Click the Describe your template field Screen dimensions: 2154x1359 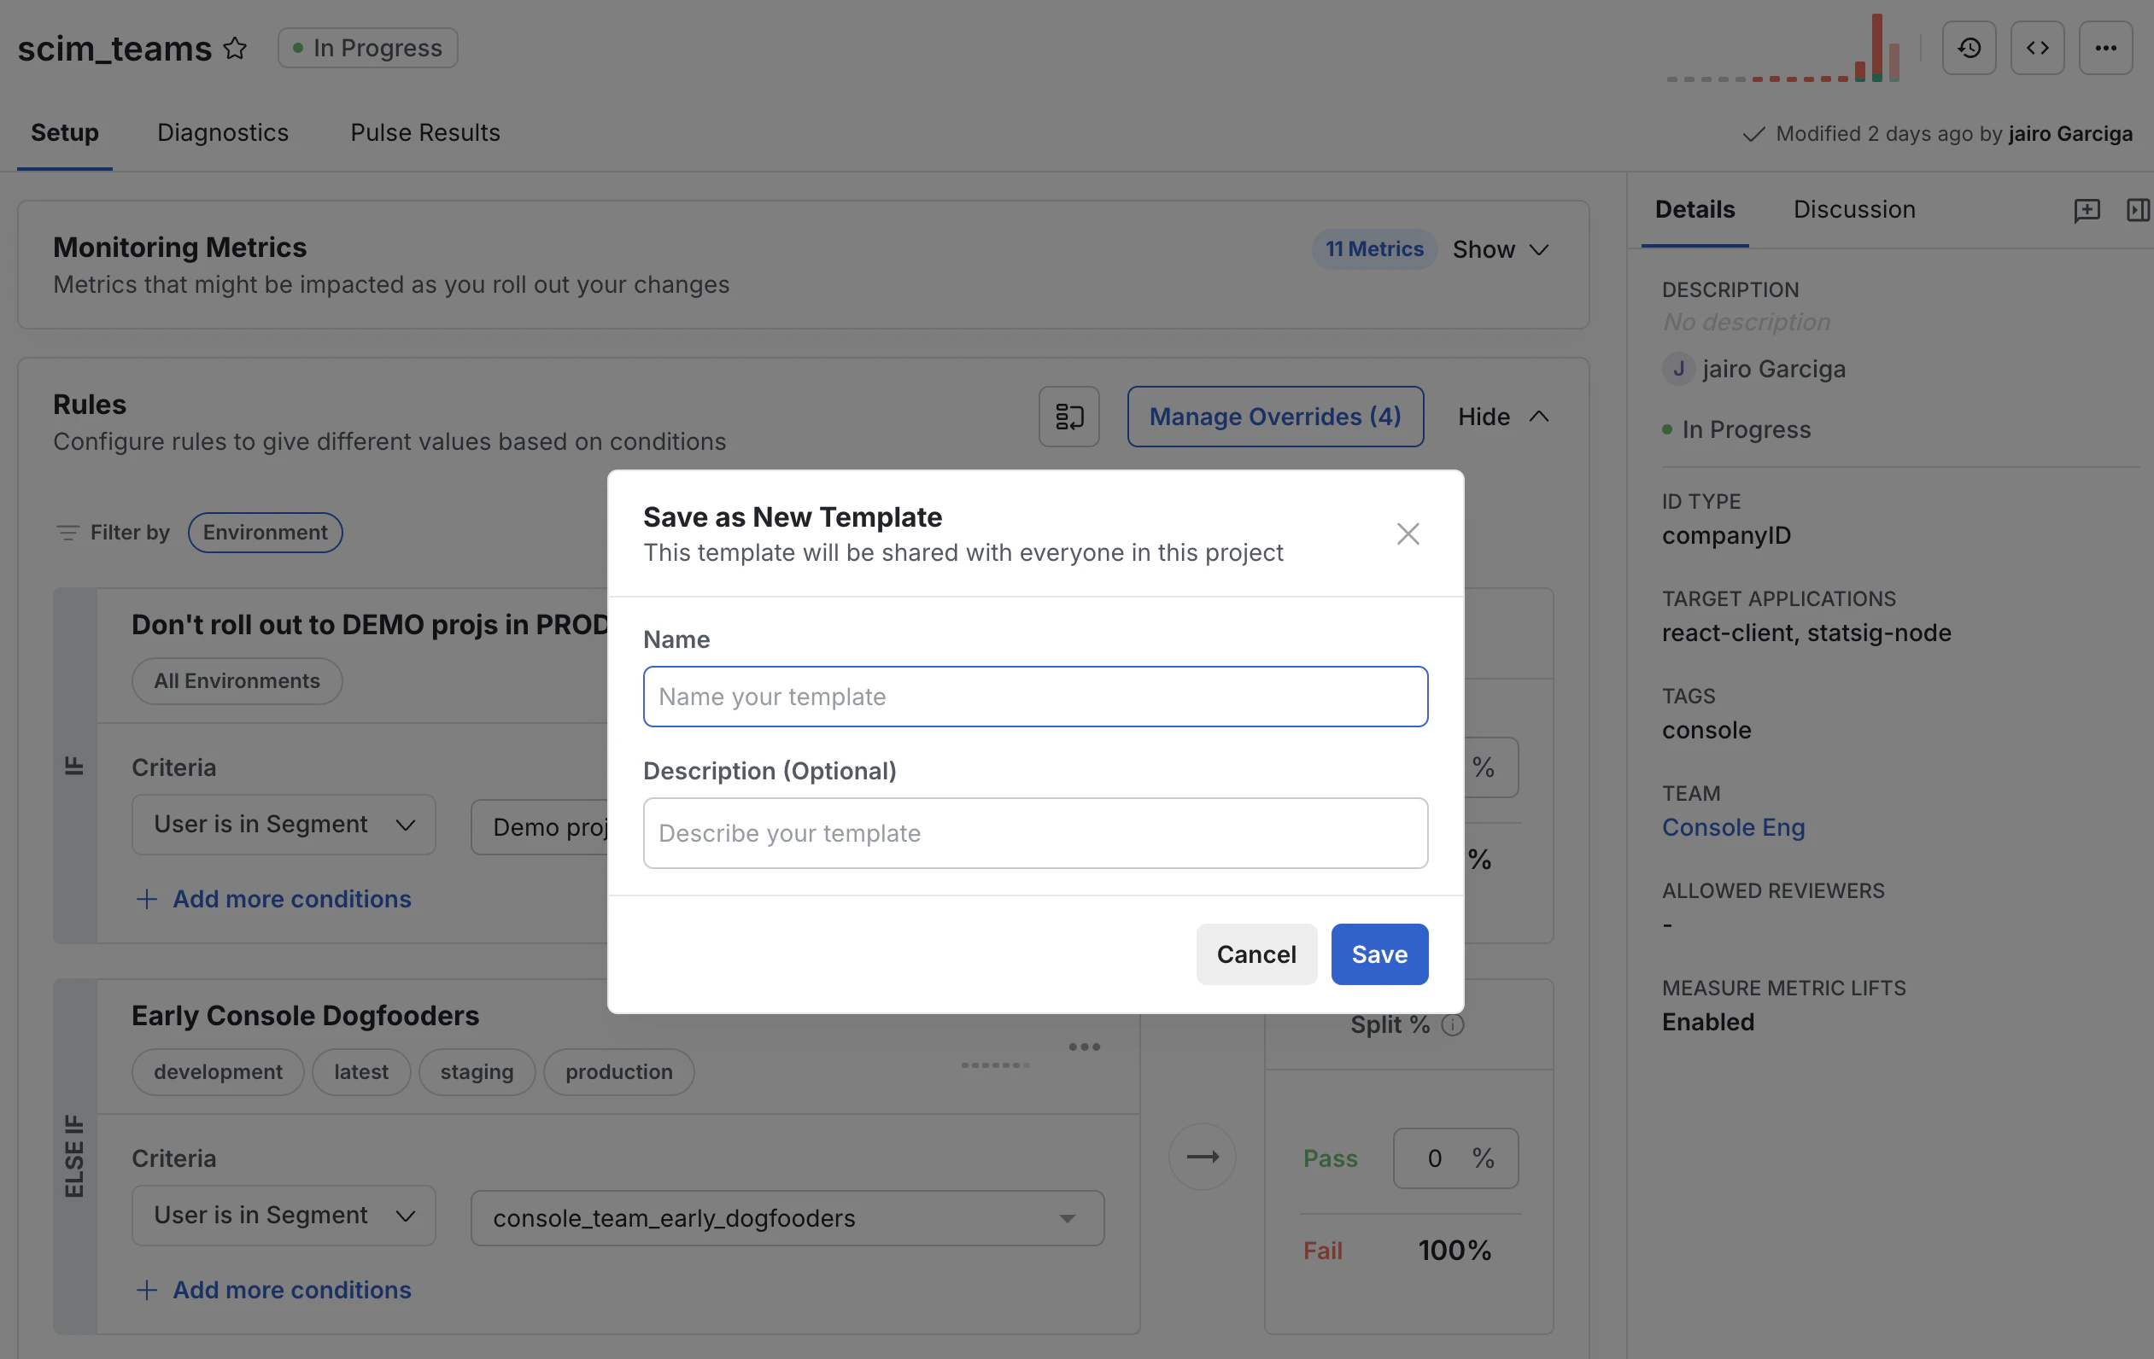coord(1035,833)
